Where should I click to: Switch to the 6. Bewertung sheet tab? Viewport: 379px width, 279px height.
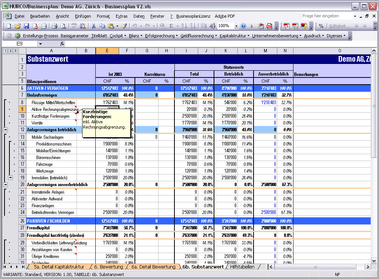pos(109,267)
